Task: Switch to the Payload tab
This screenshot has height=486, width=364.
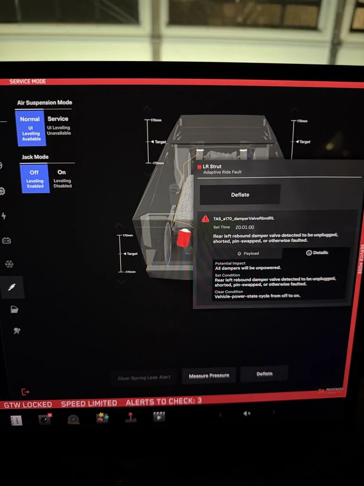Action: point(248,253)
